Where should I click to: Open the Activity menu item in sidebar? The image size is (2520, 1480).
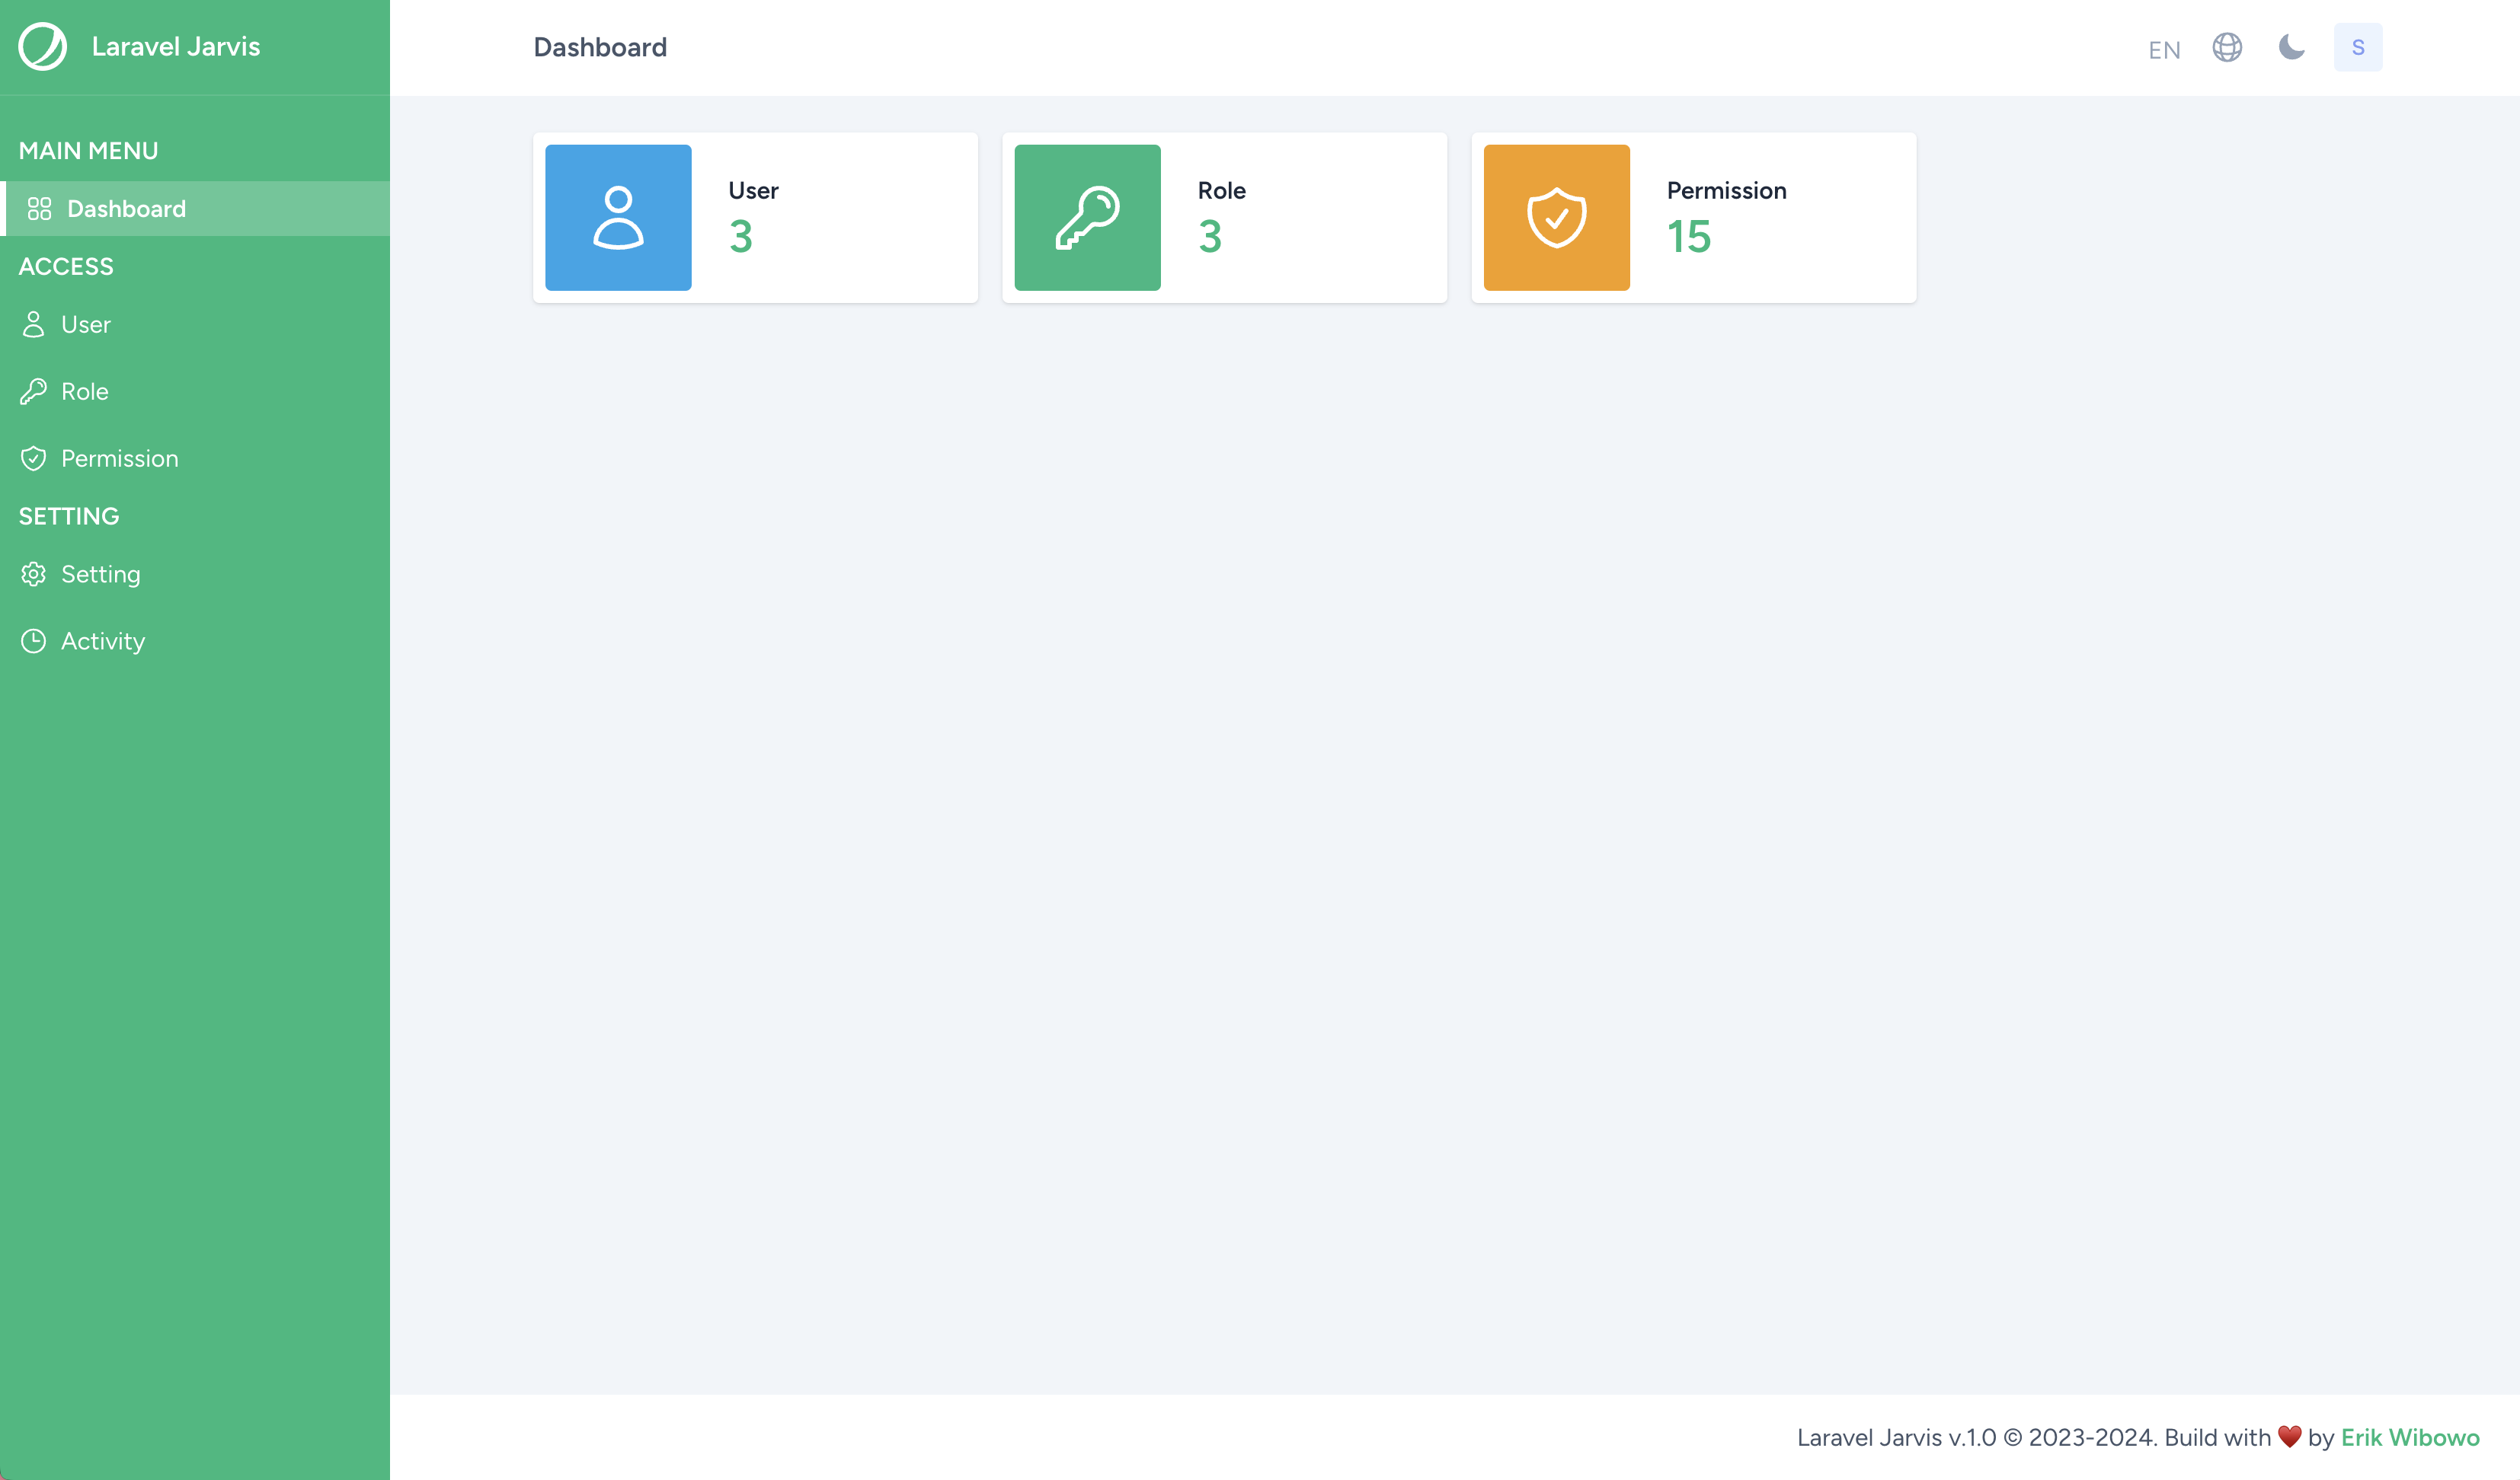(x=102, y=640)
